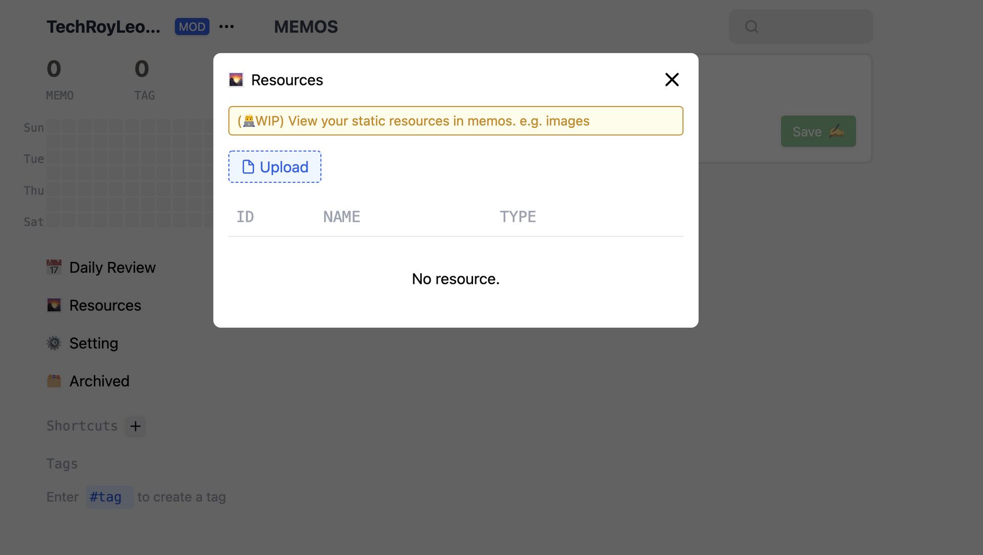Image resolution: width=983 pixels, height=555 pixels.
Task: Expand the Shortcuts section
Action: point(82,426)
